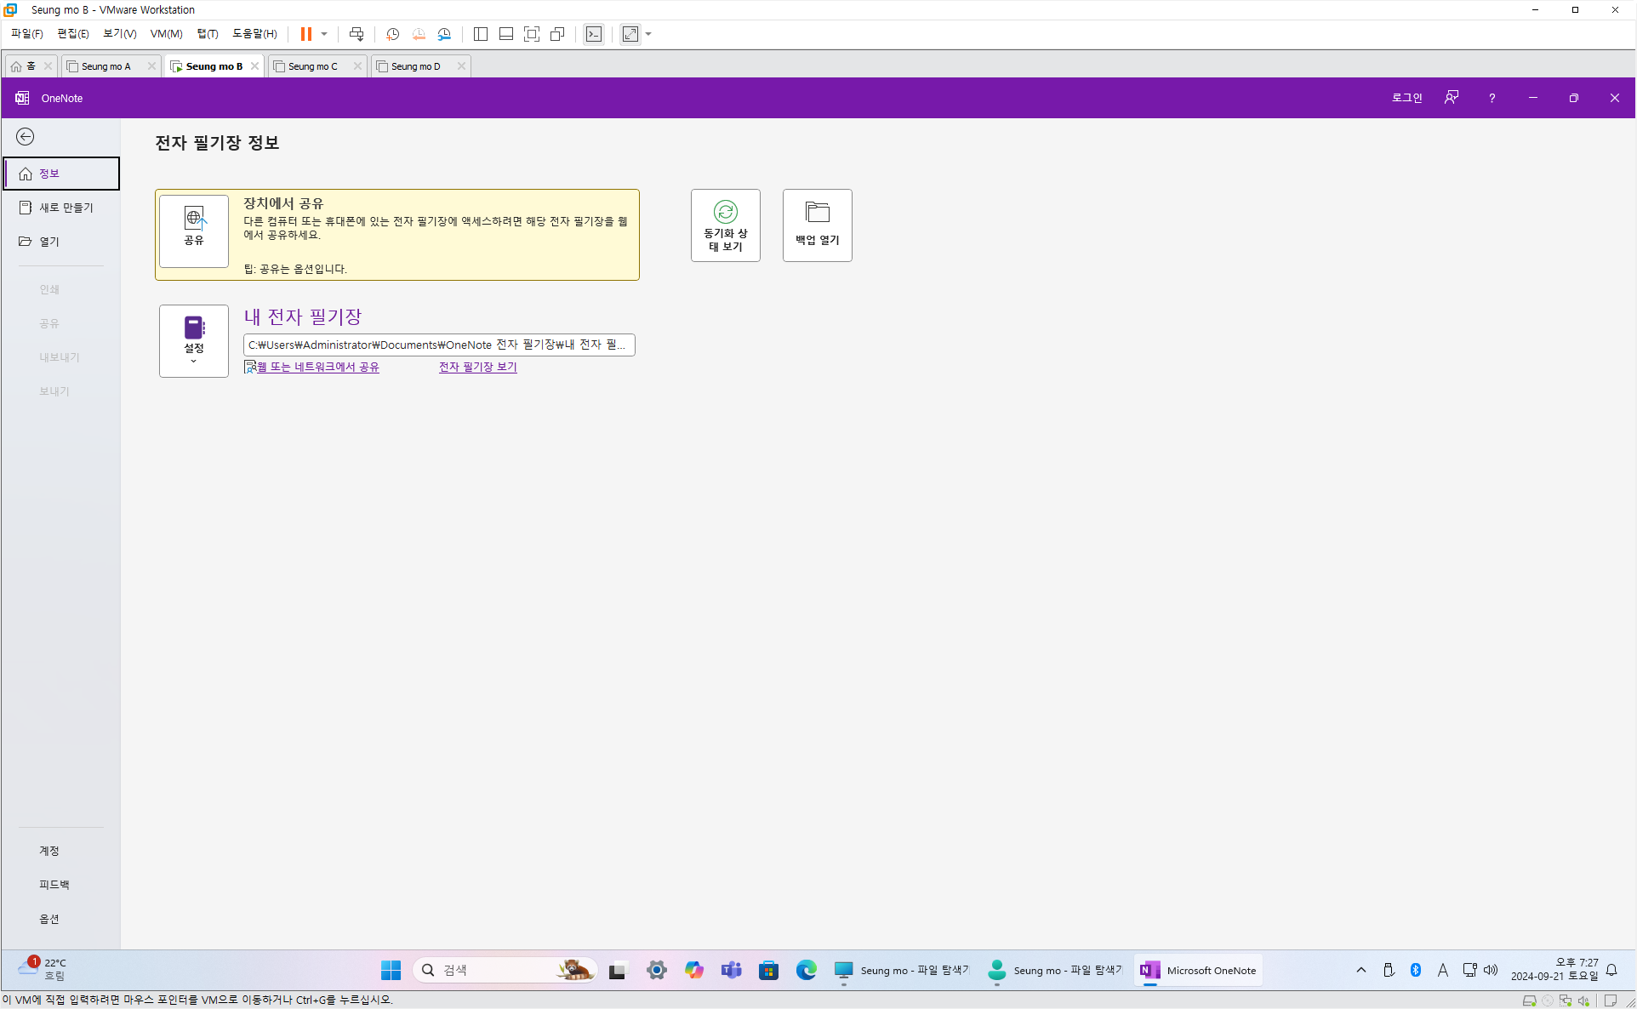Click the 전자 필기장 보기 link
This screenshot has height=1009, width=1637.
click(477, 367)
